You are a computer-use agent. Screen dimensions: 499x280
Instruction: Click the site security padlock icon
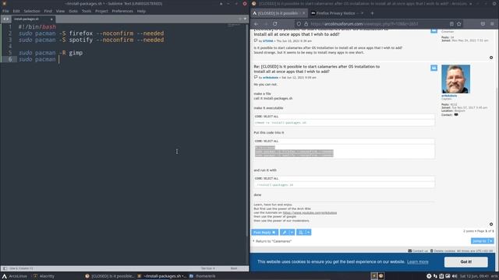point(306,24)
